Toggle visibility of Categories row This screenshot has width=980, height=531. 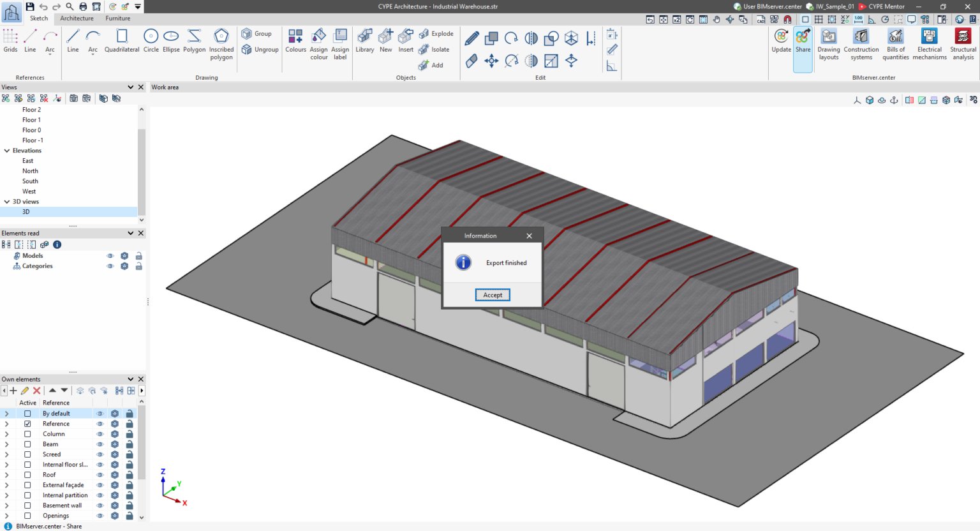tap(110, 266)
